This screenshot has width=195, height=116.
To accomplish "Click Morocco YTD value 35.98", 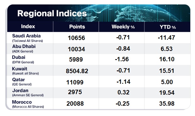I will pos(167,103).
